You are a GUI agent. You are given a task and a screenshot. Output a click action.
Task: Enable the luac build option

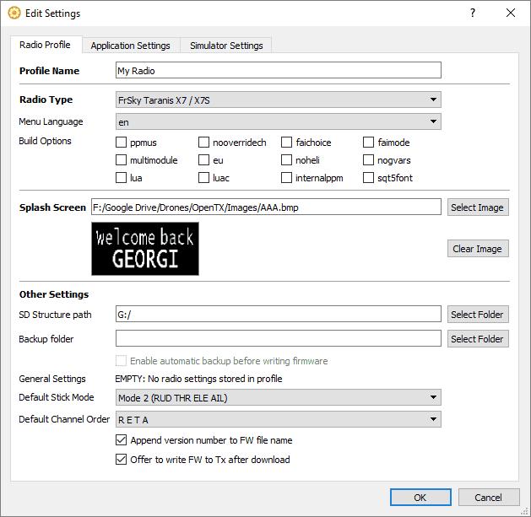pyautogui.click(x=203, y=178)
